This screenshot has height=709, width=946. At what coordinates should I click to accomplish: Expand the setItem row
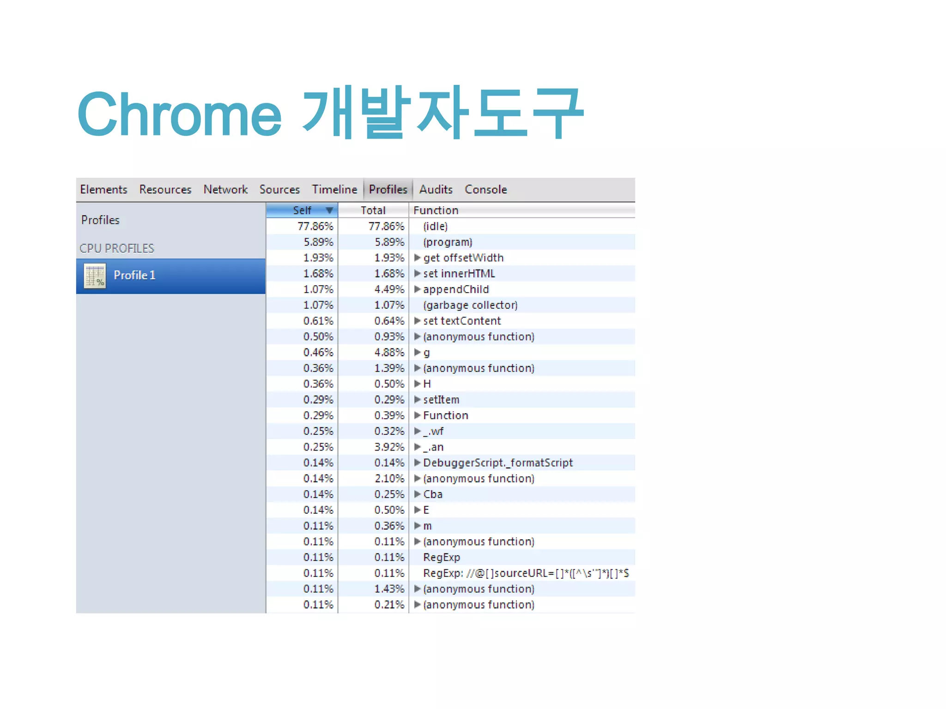coord(417,400)
